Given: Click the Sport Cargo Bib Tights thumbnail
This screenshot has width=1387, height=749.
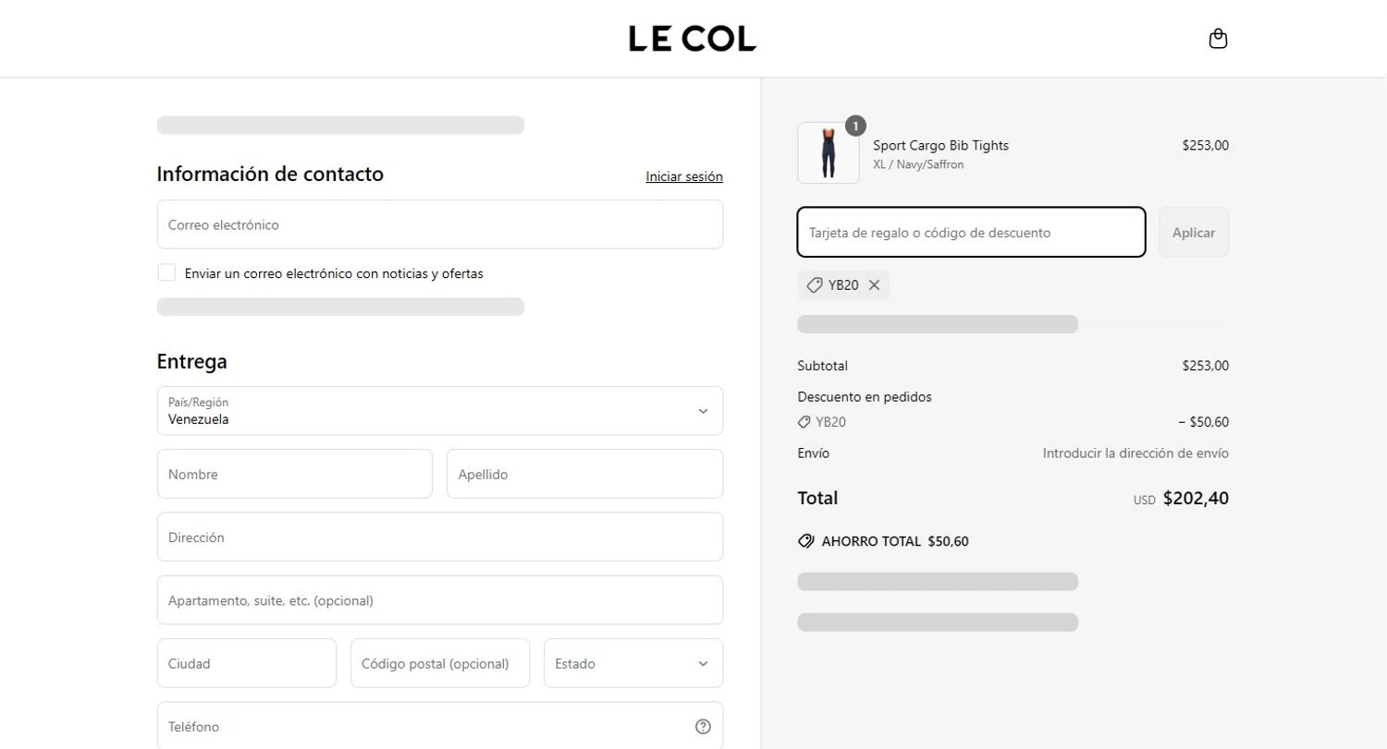Looking at the screenshot, I should coord(829,153).
